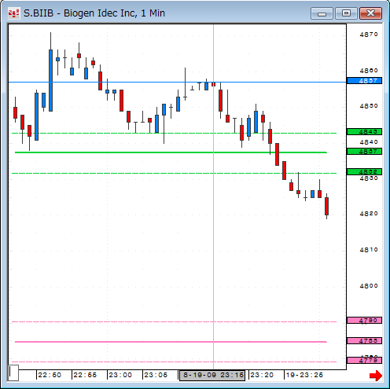
Task: Click the 4860 price axis label
Action: click(369, 71)
